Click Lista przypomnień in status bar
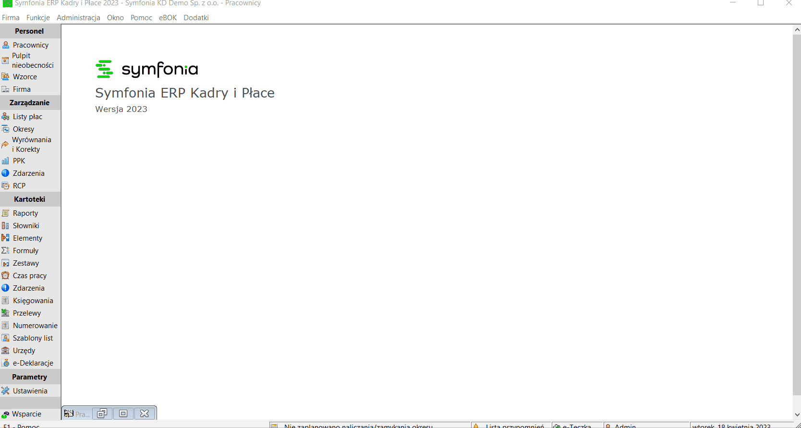 coord(515,426)
